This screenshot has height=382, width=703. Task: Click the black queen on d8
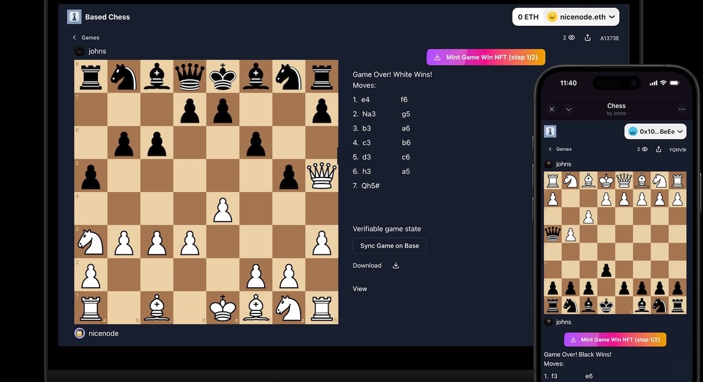tap(190, 77)
